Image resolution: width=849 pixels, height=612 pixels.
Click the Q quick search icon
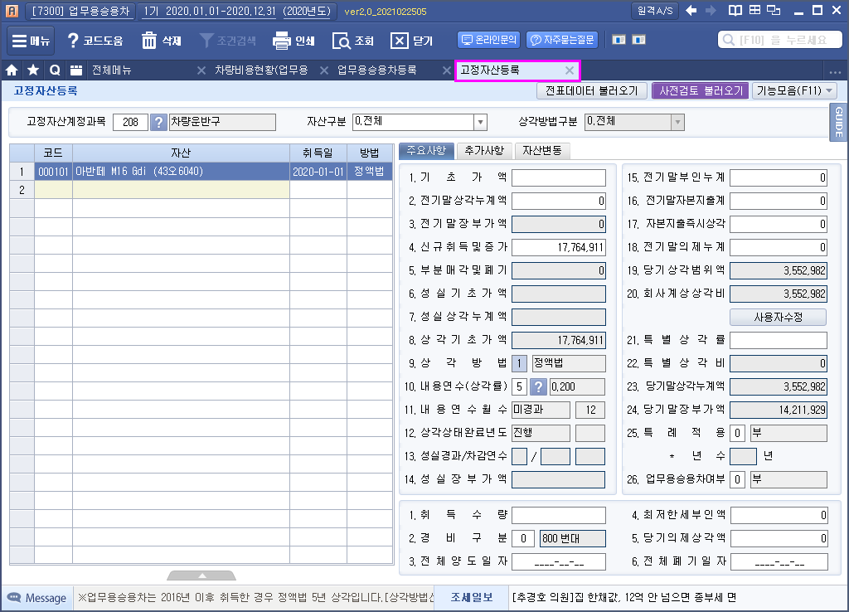click(55, 70)
